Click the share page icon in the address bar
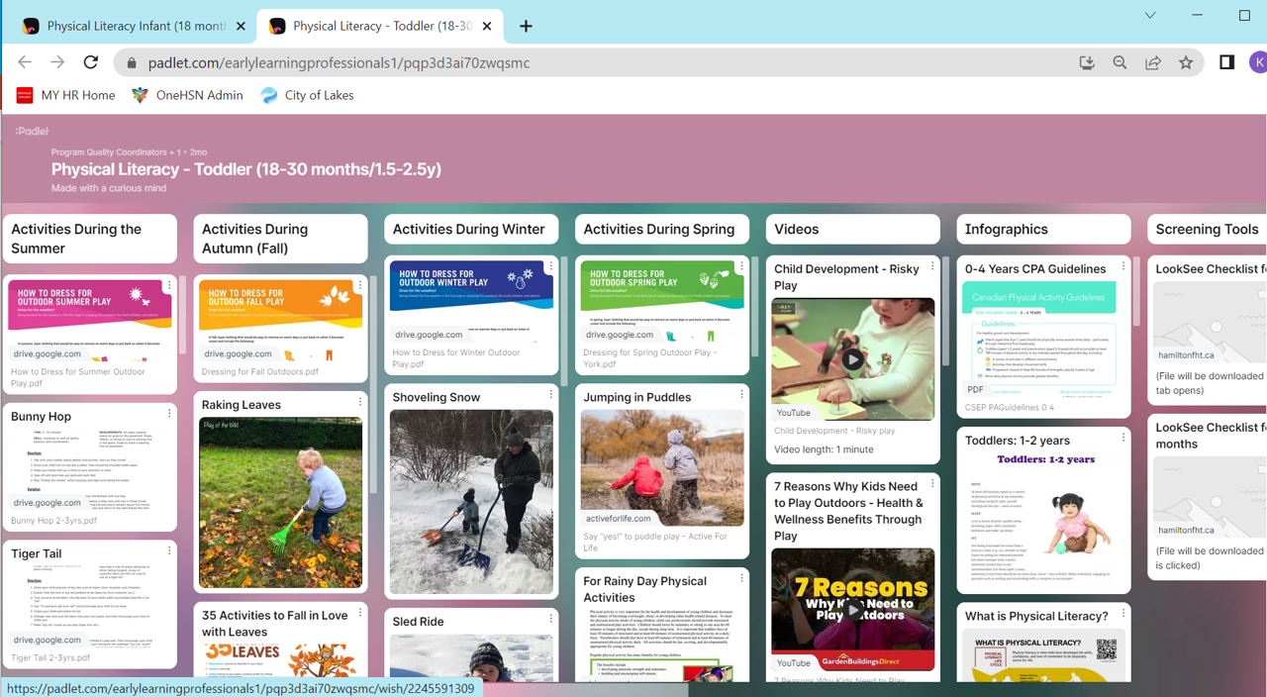Screen dimensions: 1267x697 click(x=1153, y=62)
